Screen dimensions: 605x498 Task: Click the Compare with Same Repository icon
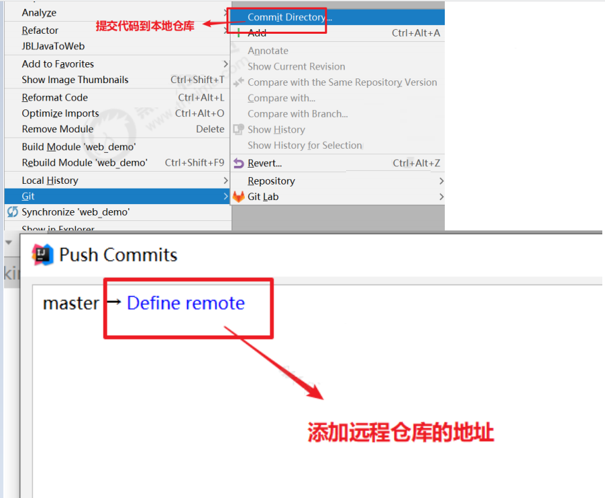pos(239,82)
